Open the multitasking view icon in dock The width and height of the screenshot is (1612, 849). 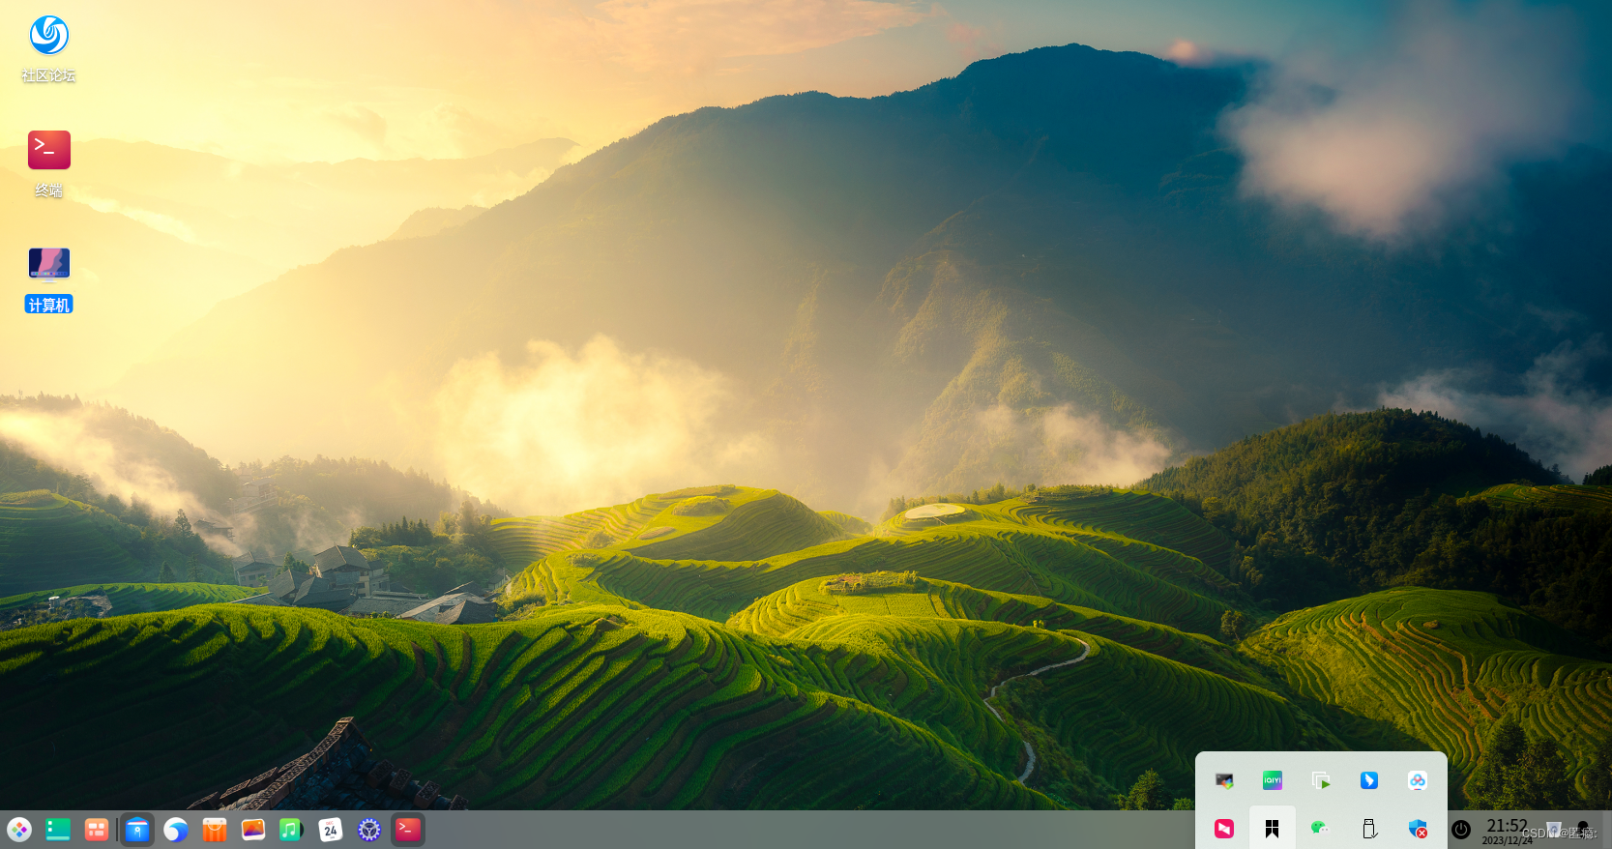[97, 830]
